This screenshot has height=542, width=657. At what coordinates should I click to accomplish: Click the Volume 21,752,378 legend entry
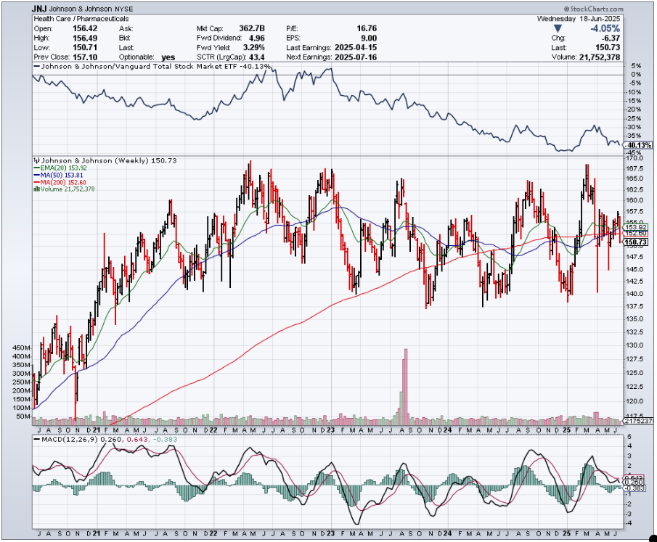[x=68, y=189]
